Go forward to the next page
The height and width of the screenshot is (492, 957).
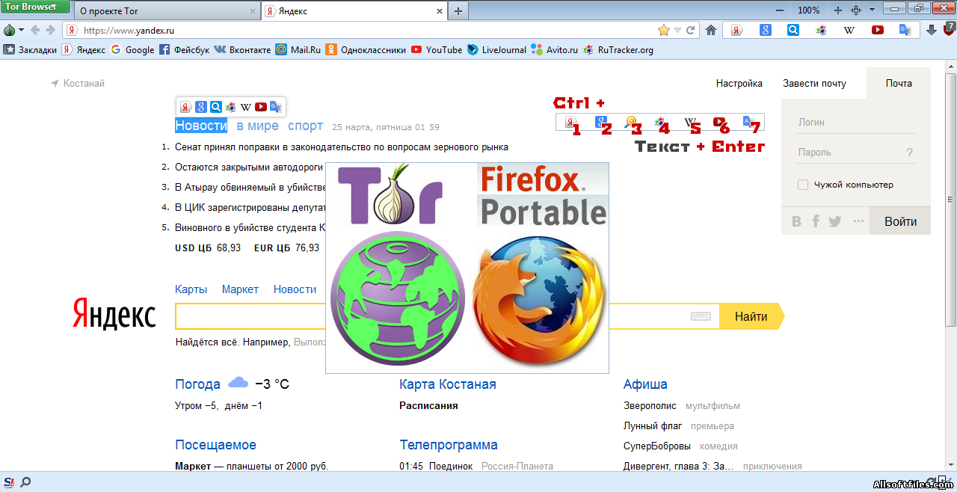point(51,30)
